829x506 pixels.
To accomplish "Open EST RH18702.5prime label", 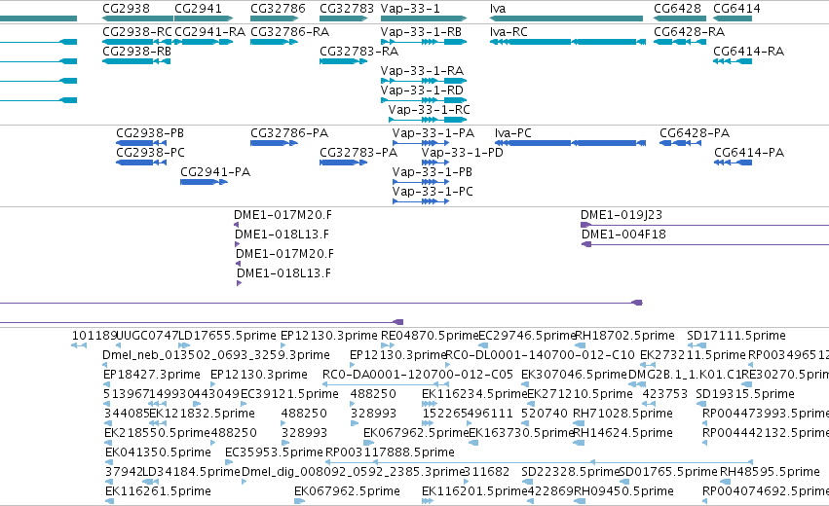I will coord(624,336).
